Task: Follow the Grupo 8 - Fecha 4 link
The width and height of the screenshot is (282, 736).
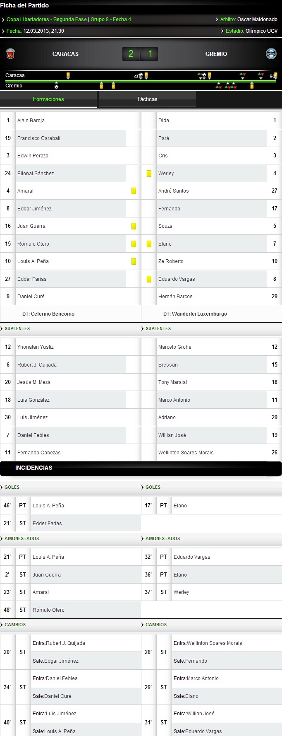Action: (x=111, y=19)
